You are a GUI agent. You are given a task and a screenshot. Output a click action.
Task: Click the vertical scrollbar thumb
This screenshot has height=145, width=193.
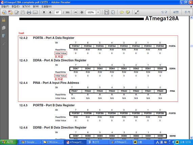pyautogui.click(x=191, y=46)
